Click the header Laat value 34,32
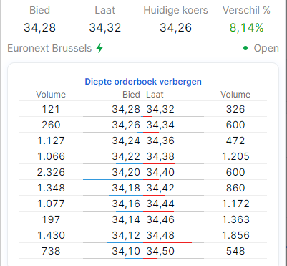The width and height of the screenshot is (287, 266). click(105, 28)
